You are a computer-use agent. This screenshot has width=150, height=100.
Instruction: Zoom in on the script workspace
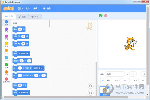[x=91, y=86]
